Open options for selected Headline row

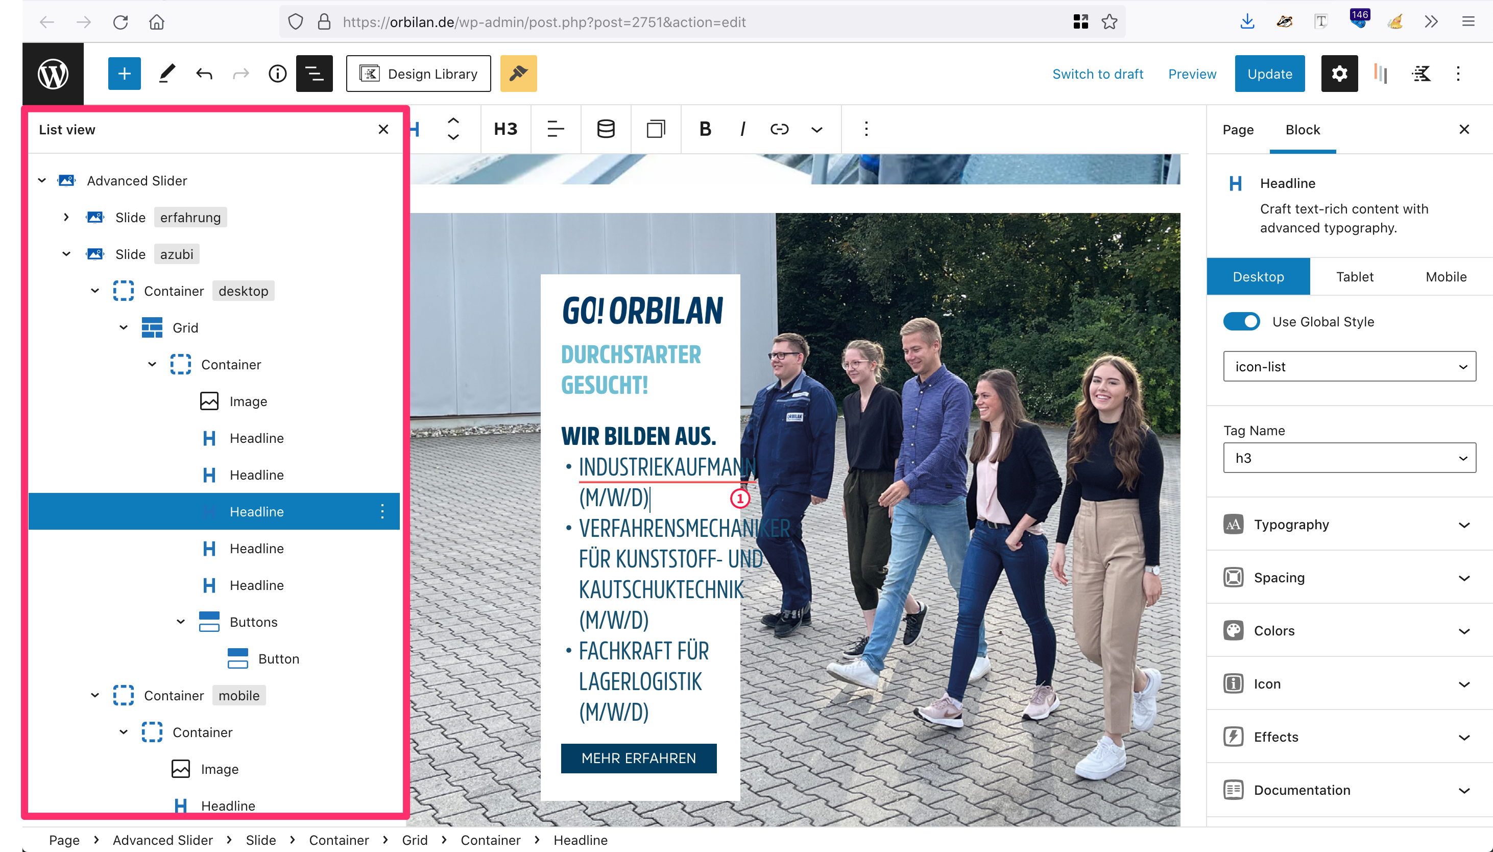point(382,511)
